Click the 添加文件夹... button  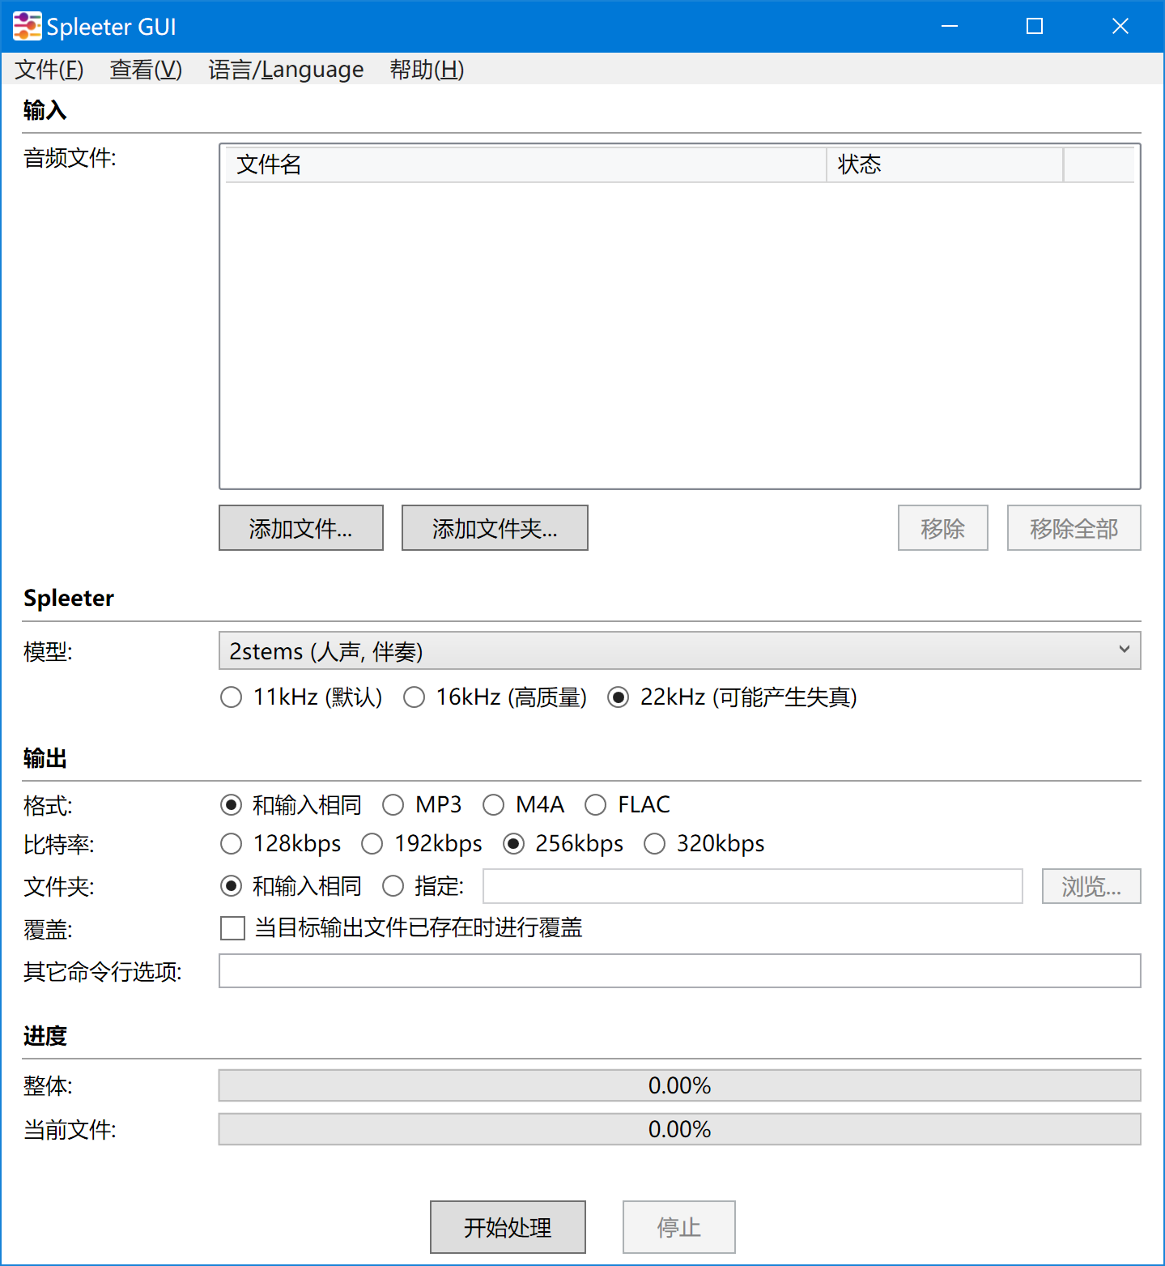click(x=495, y=528)
